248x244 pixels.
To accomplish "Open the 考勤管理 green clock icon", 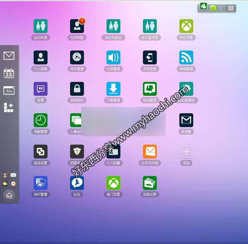I will pos(40,120).
